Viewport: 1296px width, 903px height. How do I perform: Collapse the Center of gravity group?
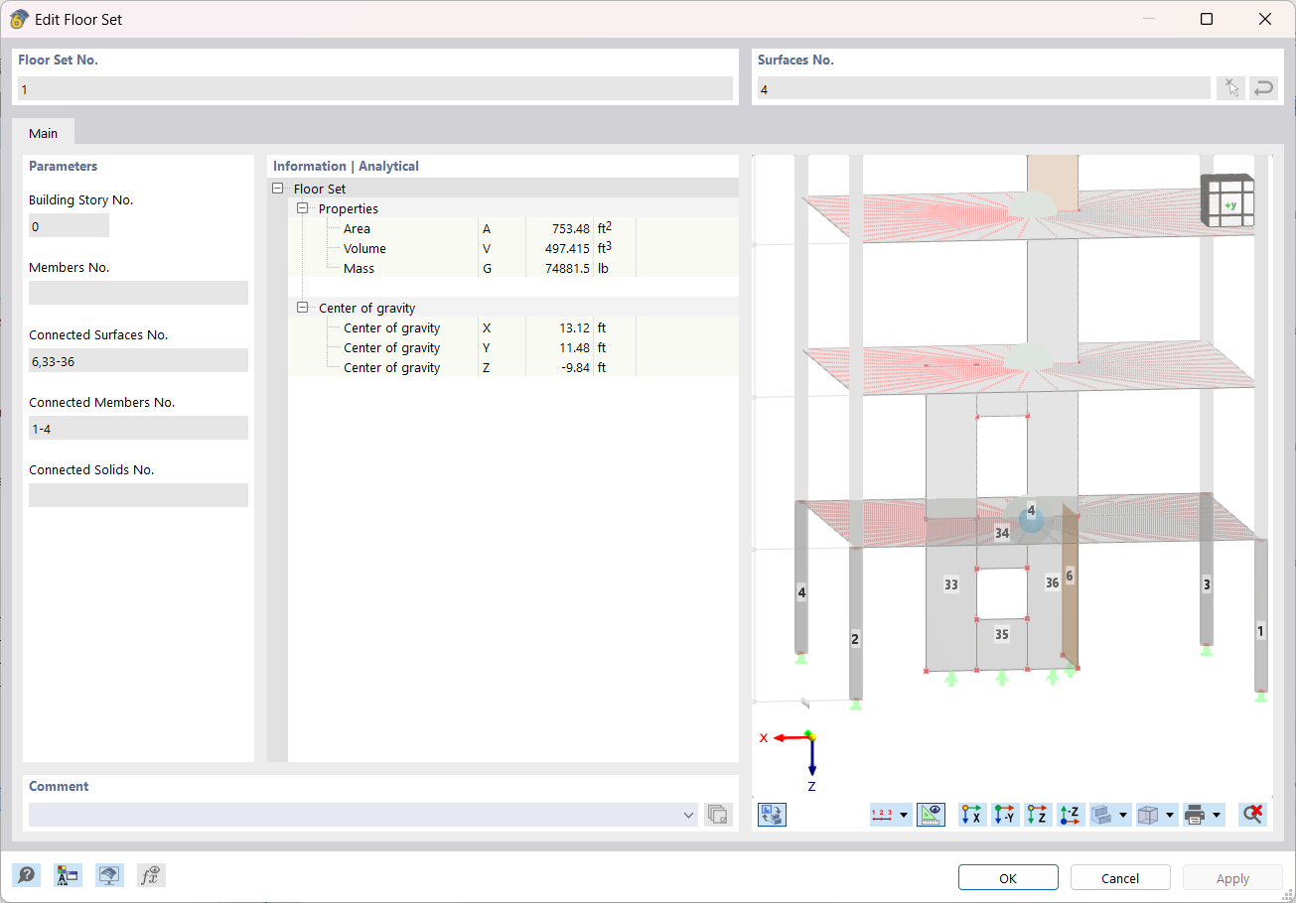302,308
